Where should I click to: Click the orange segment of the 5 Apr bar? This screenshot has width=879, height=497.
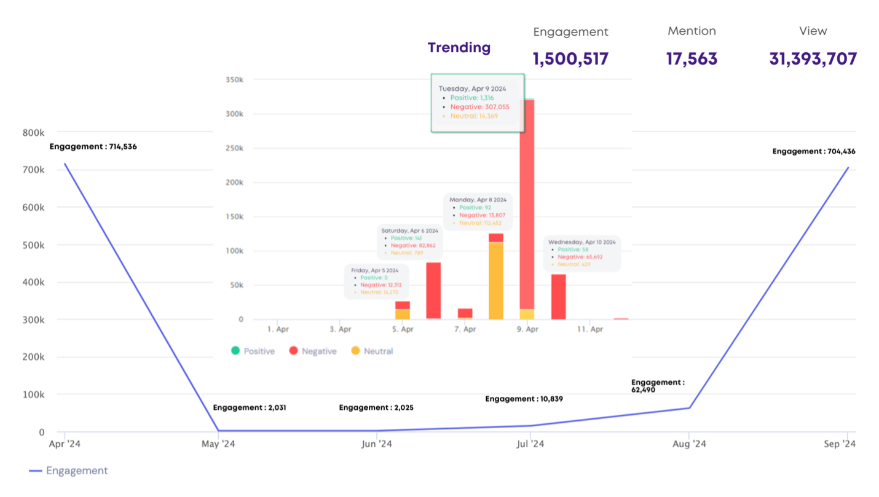point(402,315)
